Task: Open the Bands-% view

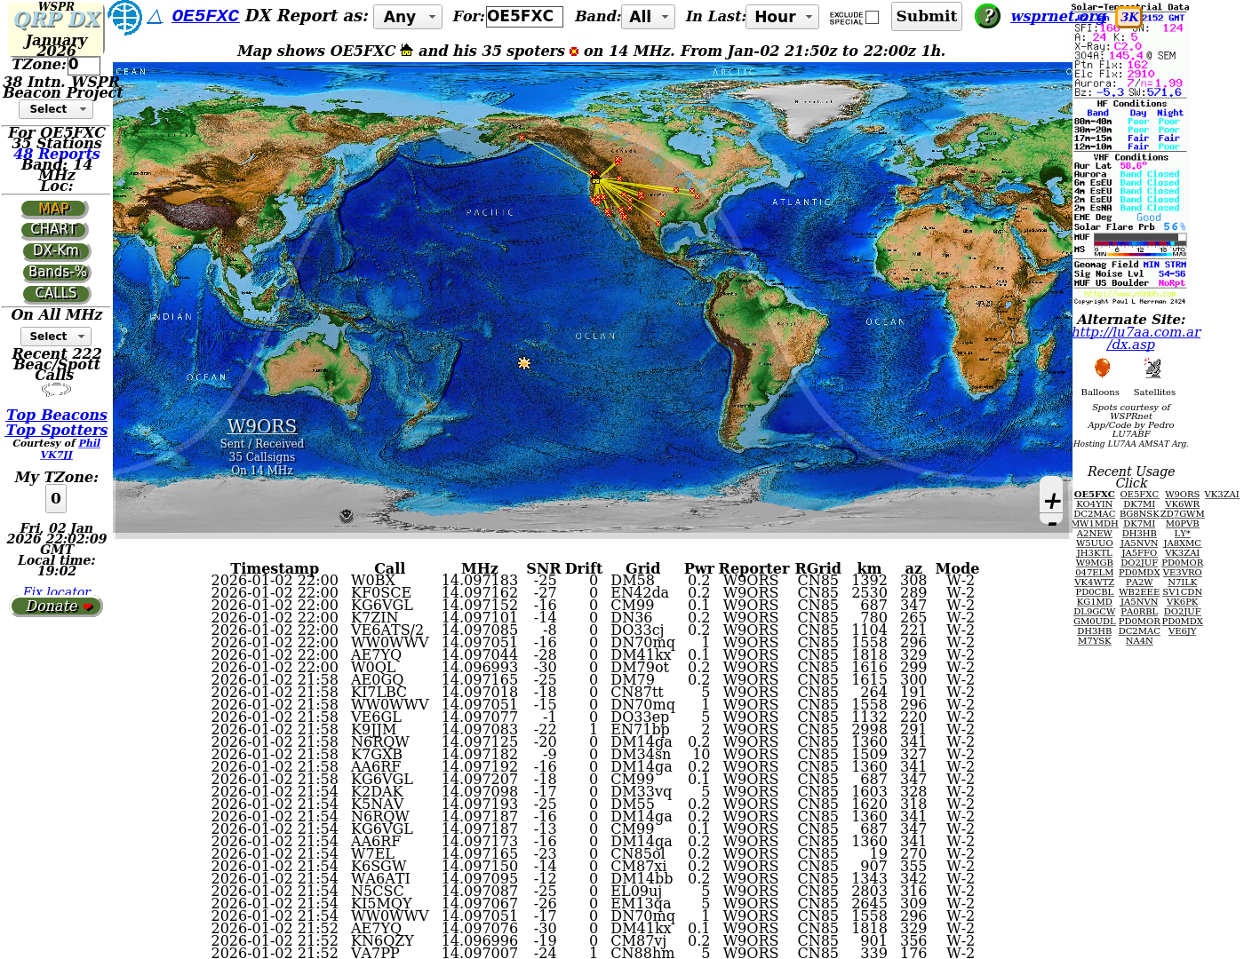Action: pyautogui.click(x=57, y=273)
